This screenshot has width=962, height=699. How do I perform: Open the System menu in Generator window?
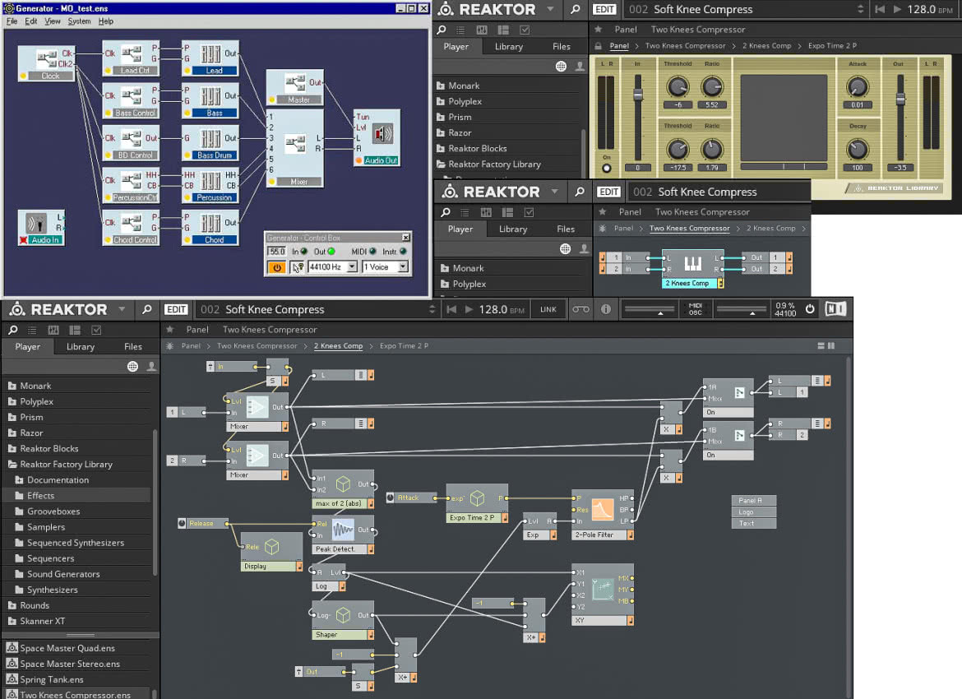coord(79,21)
